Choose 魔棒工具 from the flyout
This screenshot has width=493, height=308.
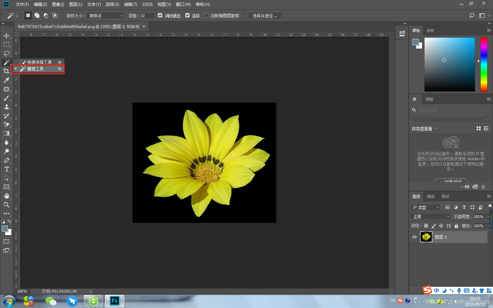pyautogui.click(x=38, y=69)
